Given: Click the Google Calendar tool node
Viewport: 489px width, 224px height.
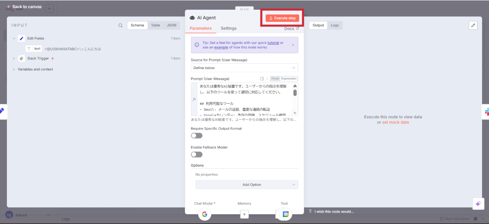Looking at the screenshot, I should pos(286,214).
